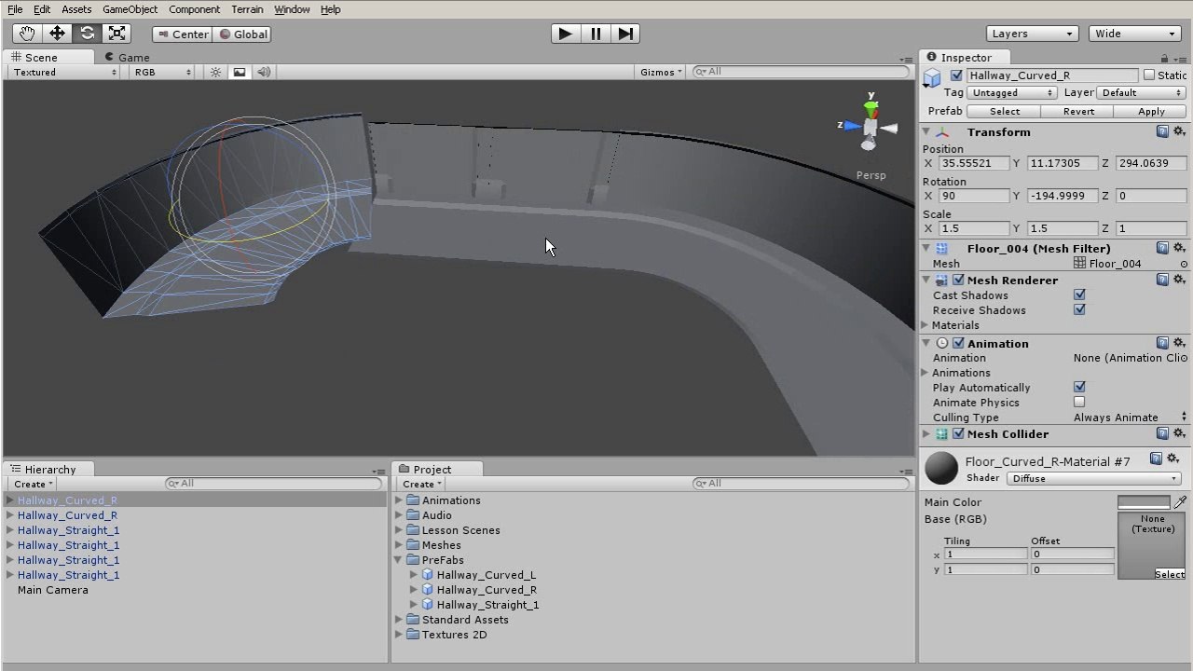The image size is (1193, 671).
Task: Open the Wide layout dropdown
Action: point(1135,34)
